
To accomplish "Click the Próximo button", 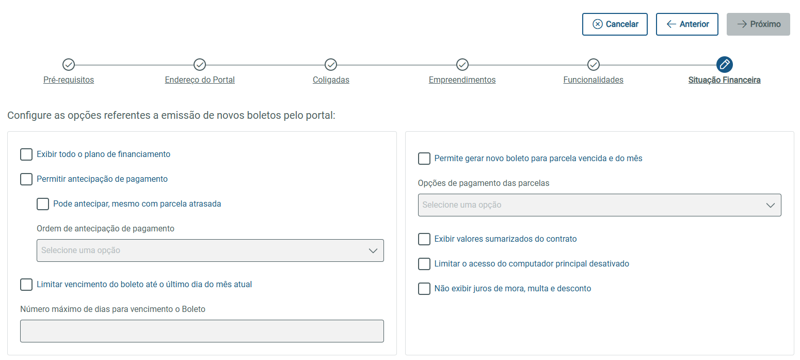I will pyautogui.click(x=758, y=24).
